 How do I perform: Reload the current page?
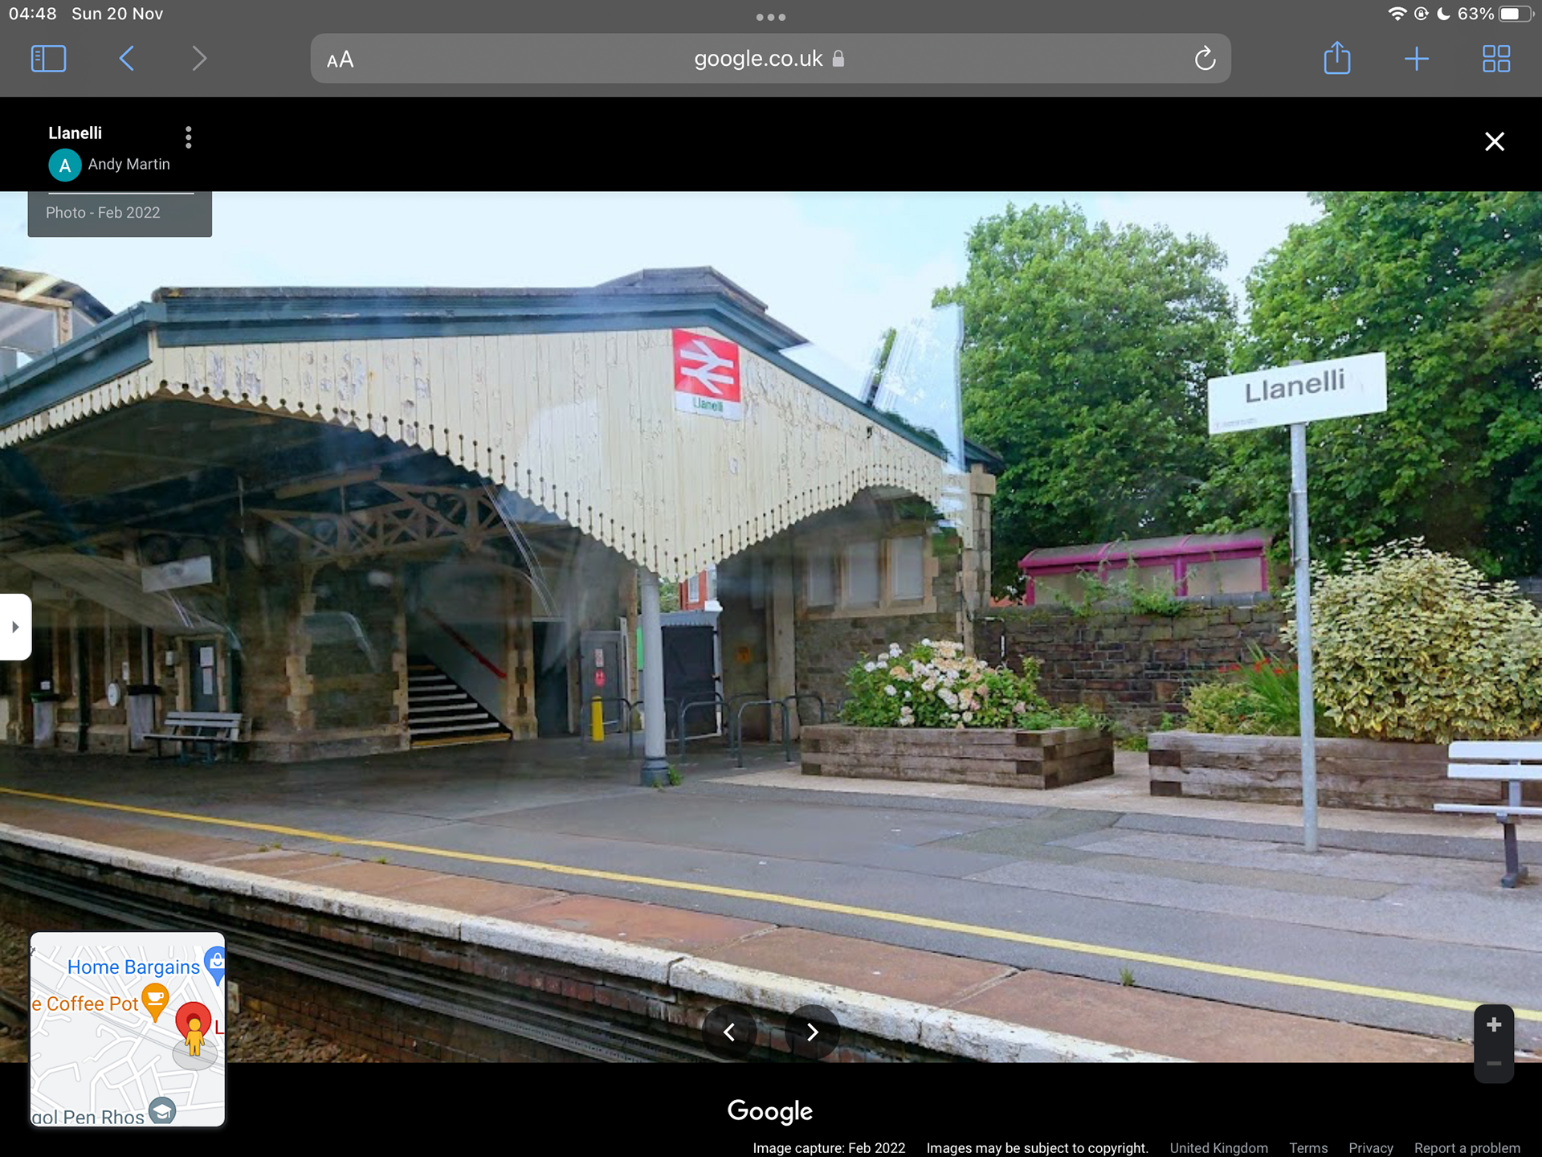[1205, 59]
